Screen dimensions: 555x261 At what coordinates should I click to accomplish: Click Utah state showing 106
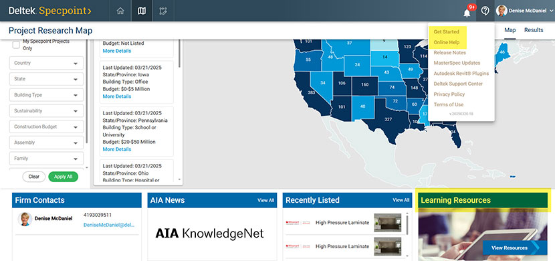coord(342,83)
